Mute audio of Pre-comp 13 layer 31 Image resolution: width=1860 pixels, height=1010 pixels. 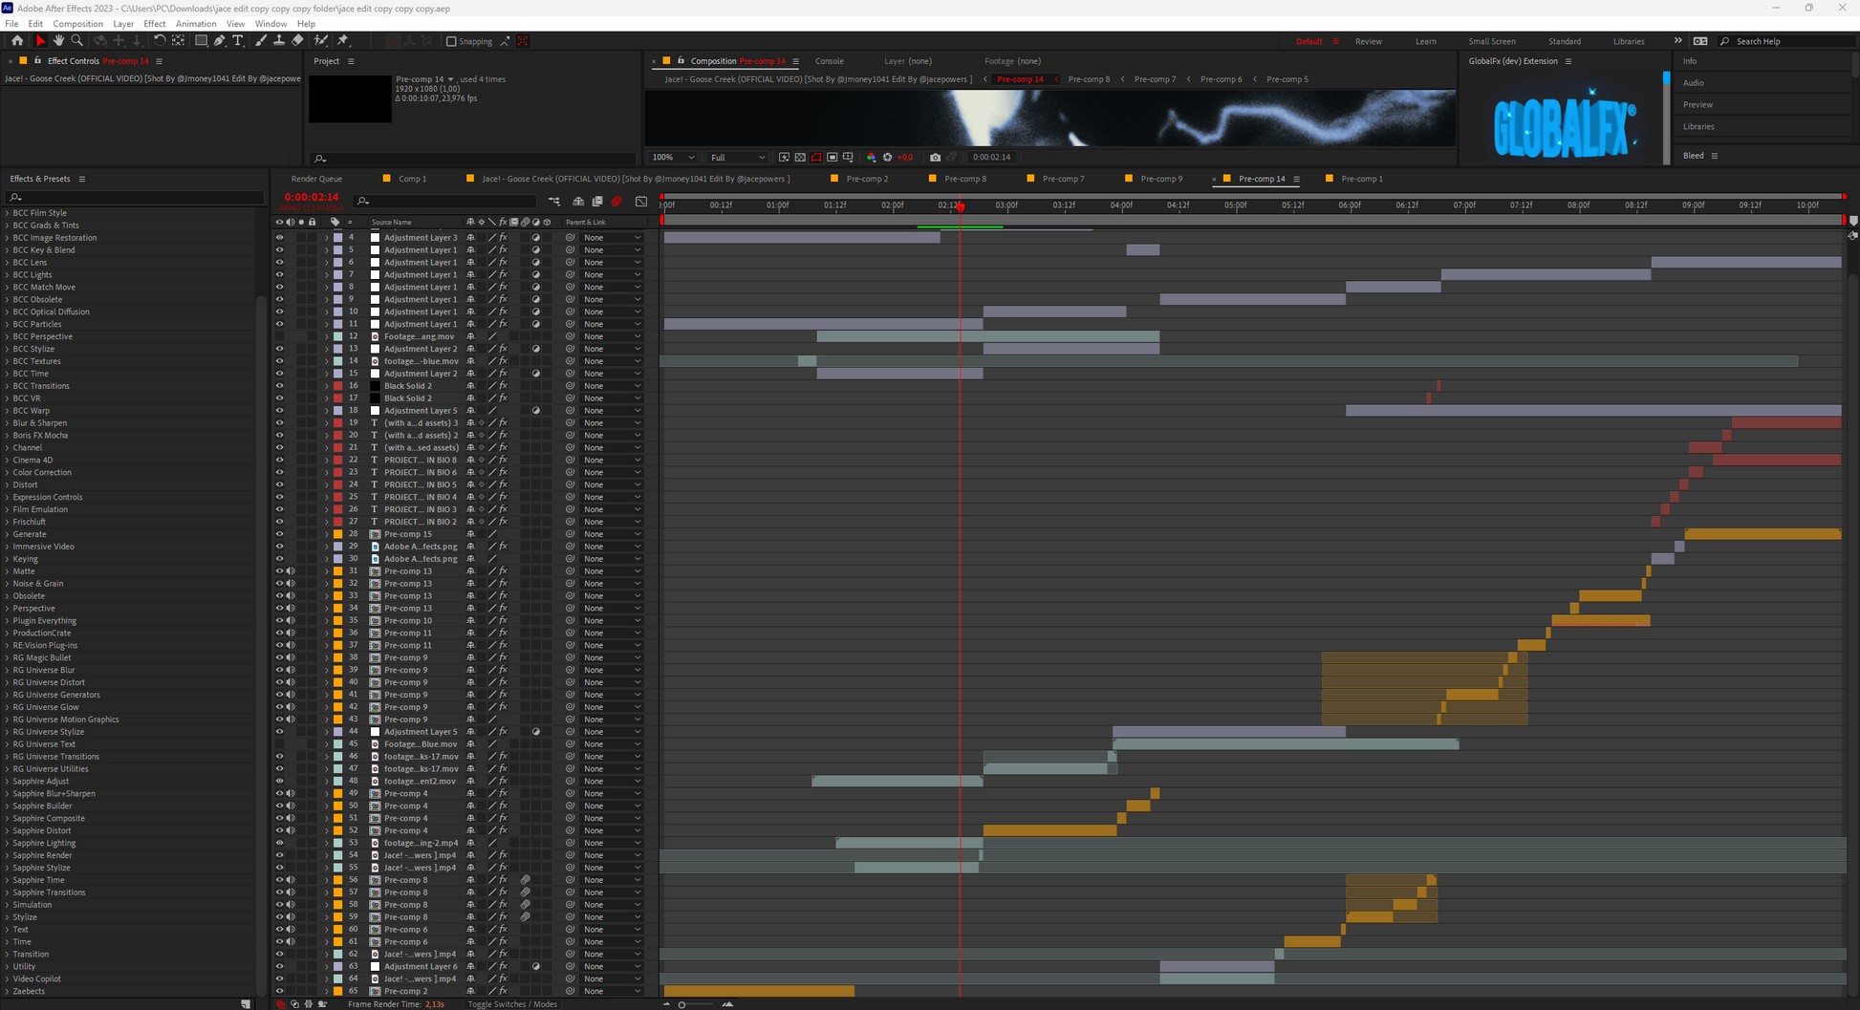click(291, 571)
